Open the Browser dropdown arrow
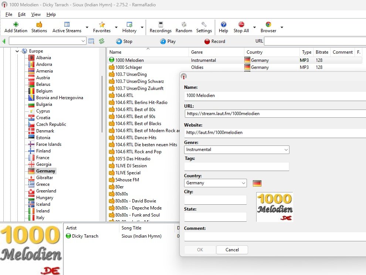Screen dimensions: 366x275 [x=282, y=27]
